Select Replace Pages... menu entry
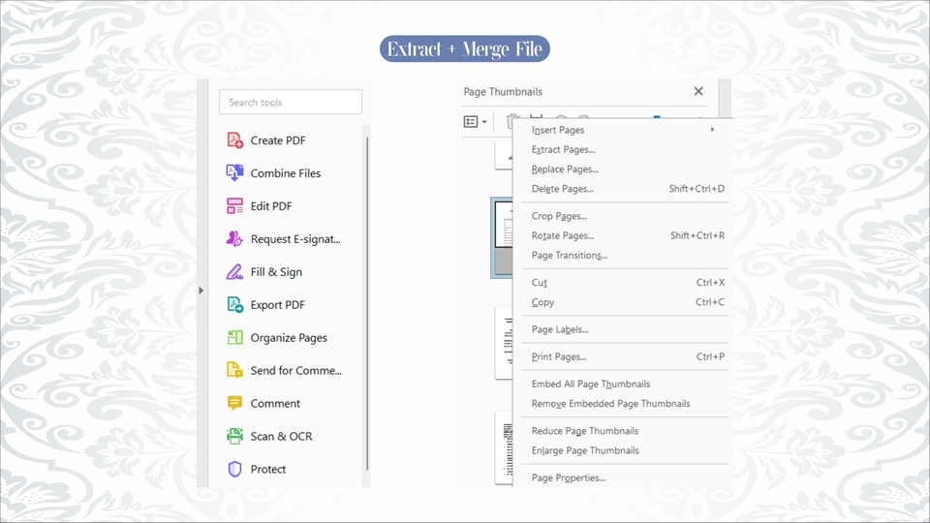 pyautogui.click(x=624, y=169)
